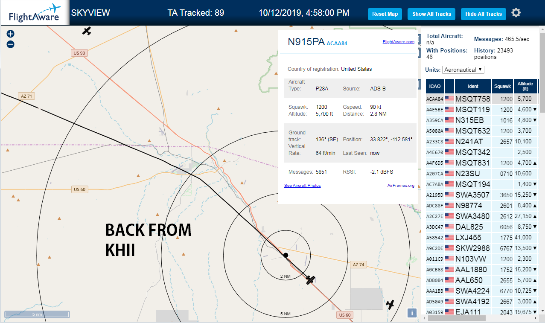Click the US flag in the DAL825 row

[449, 227]
